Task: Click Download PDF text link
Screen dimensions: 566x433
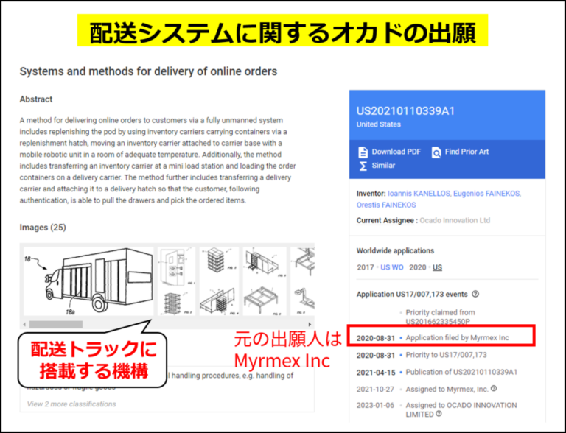Action: (396, 152)
